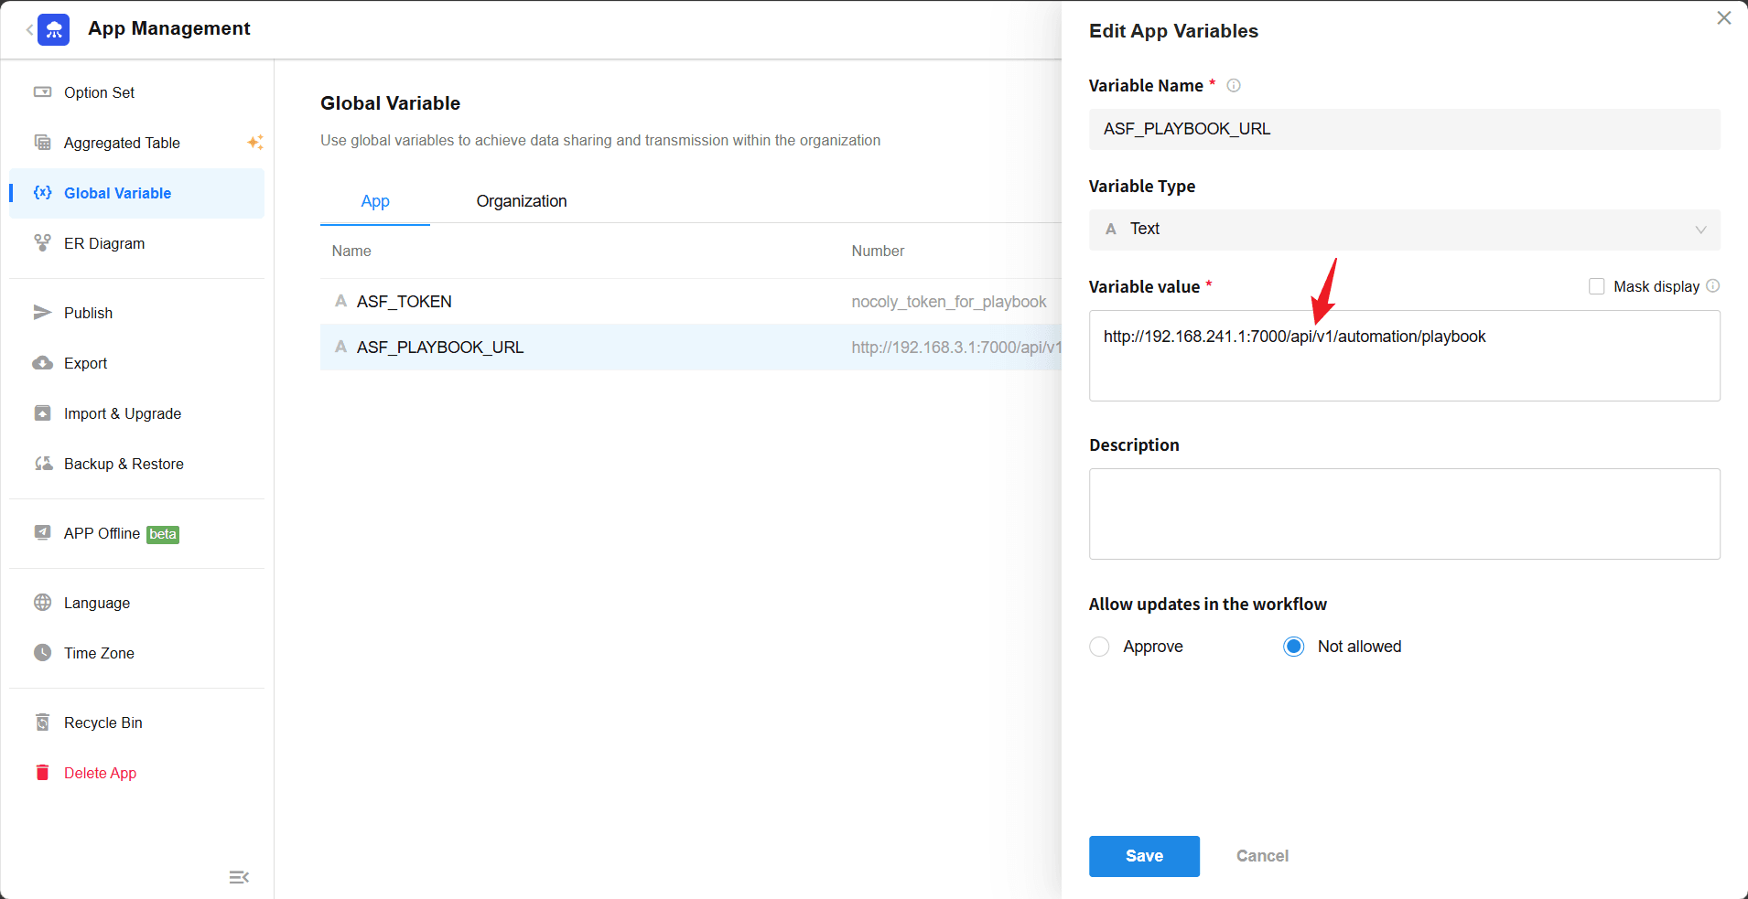Select the ASF_TOKEN variable row

pos(586,302)
